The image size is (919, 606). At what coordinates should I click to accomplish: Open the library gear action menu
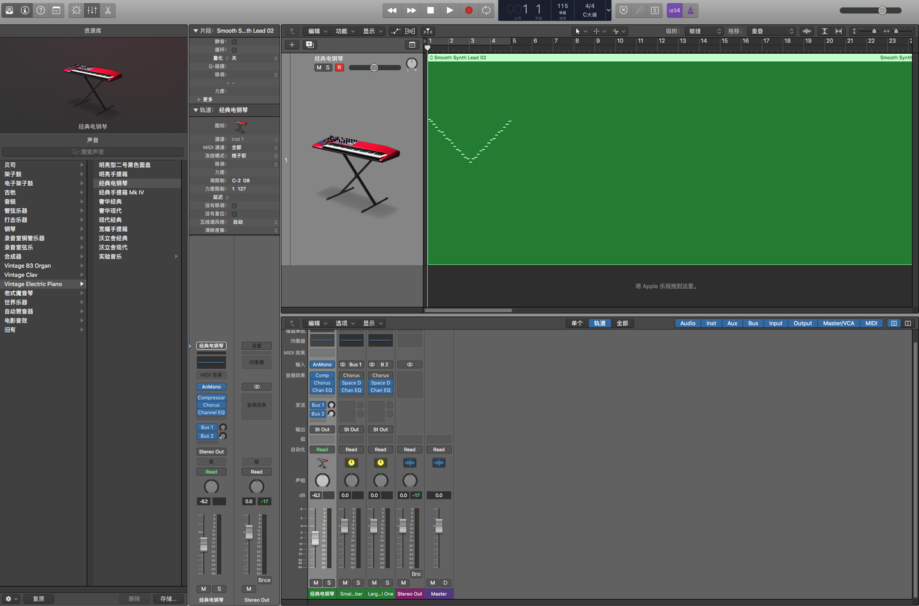(x=11, y=599)
